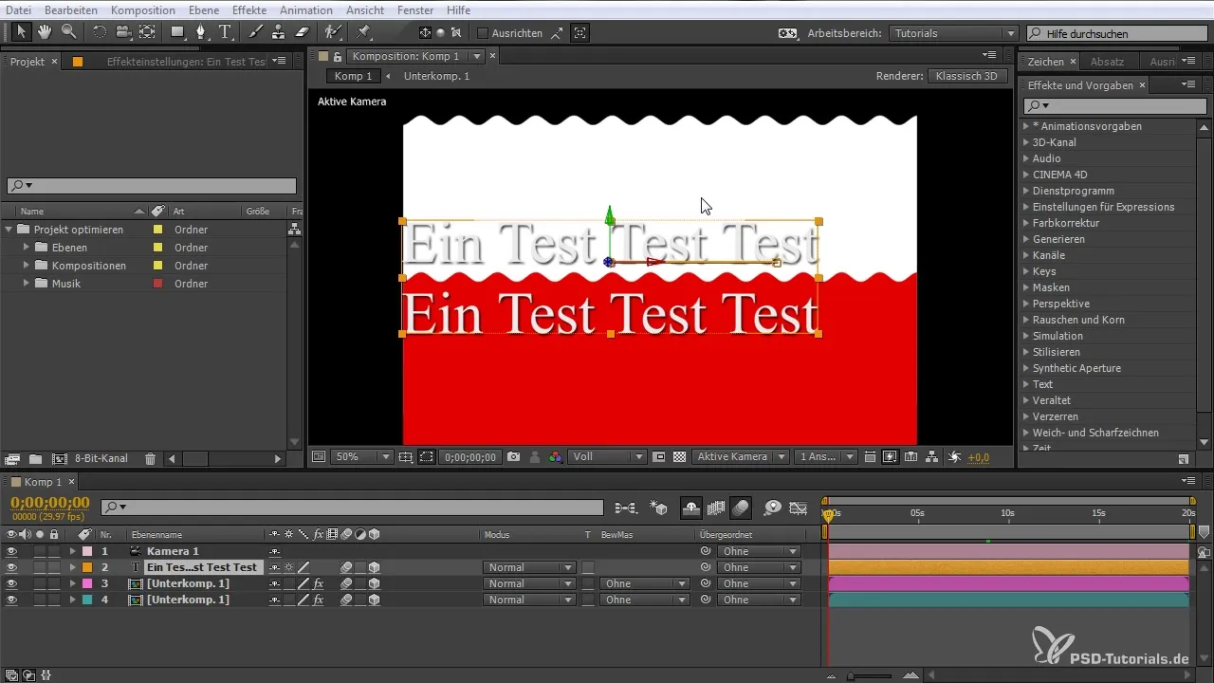The width and height of the screenshot is (1214, 683).
Task: Toggle the transparency grid in viewer
Action: pyautogui.click(x=679, y=456)
